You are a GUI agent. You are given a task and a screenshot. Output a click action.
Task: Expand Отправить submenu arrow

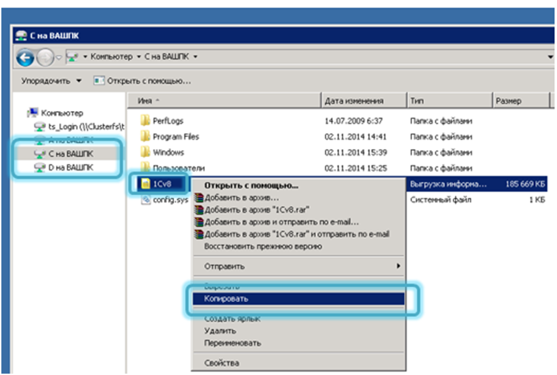pyautogui.click(x=399, y=266)
